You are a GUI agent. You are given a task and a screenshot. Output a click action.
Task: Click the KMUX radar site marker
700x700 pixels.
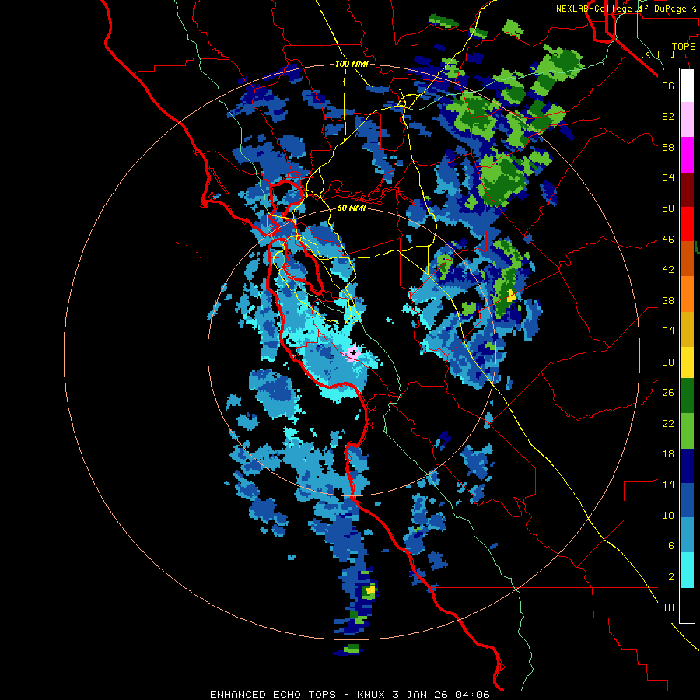(353, 352)
